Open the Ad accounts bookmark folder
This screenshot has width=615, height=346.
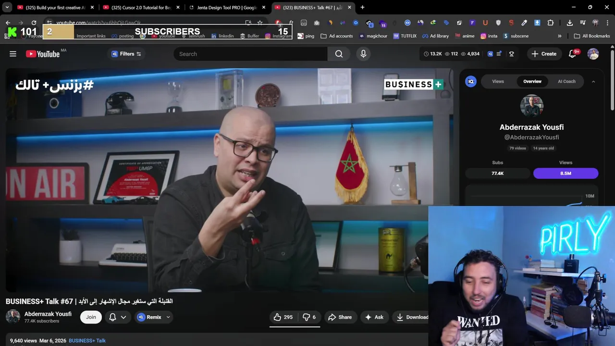tap(336, 36)
